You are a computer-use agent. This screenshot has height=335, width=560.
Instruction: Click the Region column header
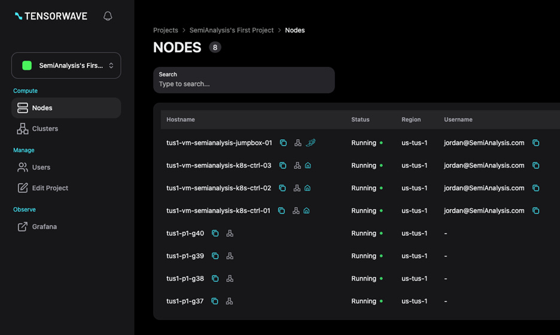[410, 120]
